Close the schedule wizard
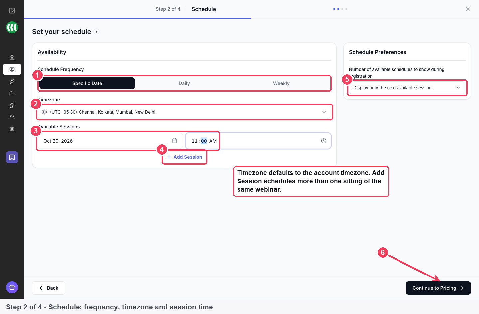The width and height of the screenshot is (479, 314). [468, 9]
